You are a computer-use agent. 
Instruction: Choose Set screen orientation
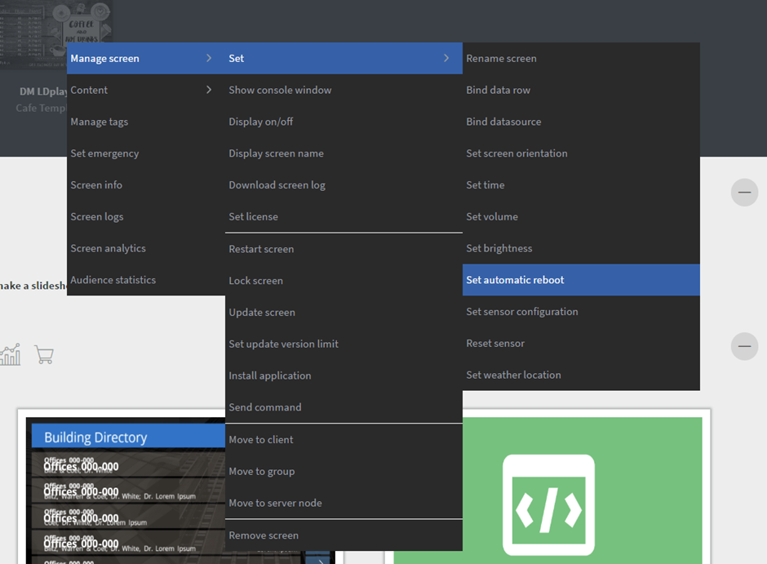tap(581, 153)
